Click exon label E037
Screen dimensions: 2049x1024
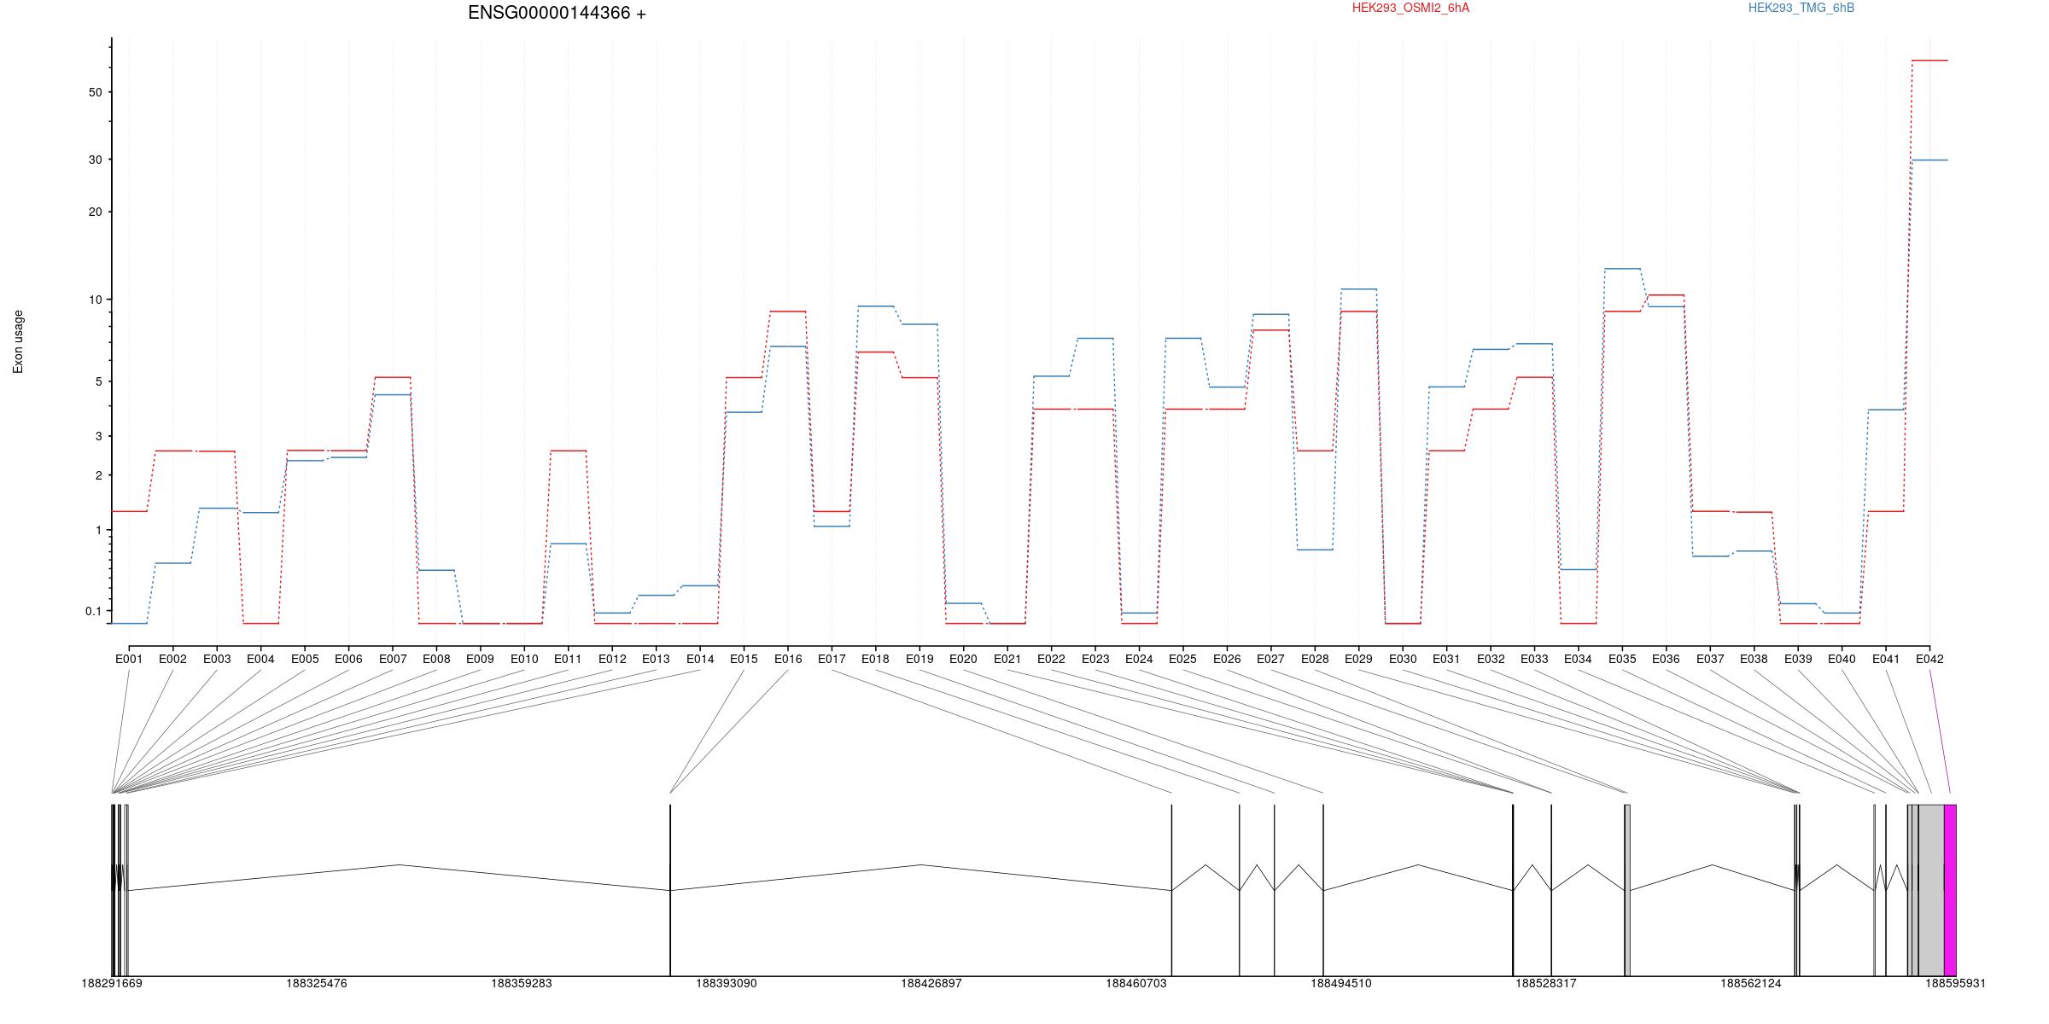1710,659
